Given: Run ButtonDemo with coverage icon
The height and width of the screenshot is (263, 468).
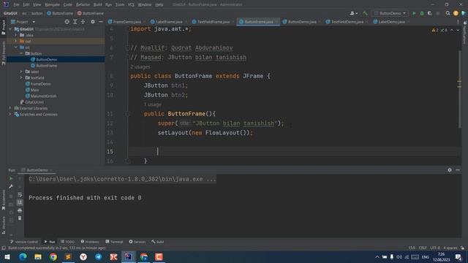Looking at the screenshot, I should 430,13.
